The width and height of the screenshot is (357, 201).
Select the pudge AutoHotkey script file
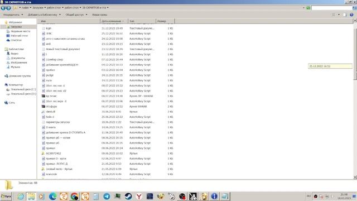pos(50,75)
